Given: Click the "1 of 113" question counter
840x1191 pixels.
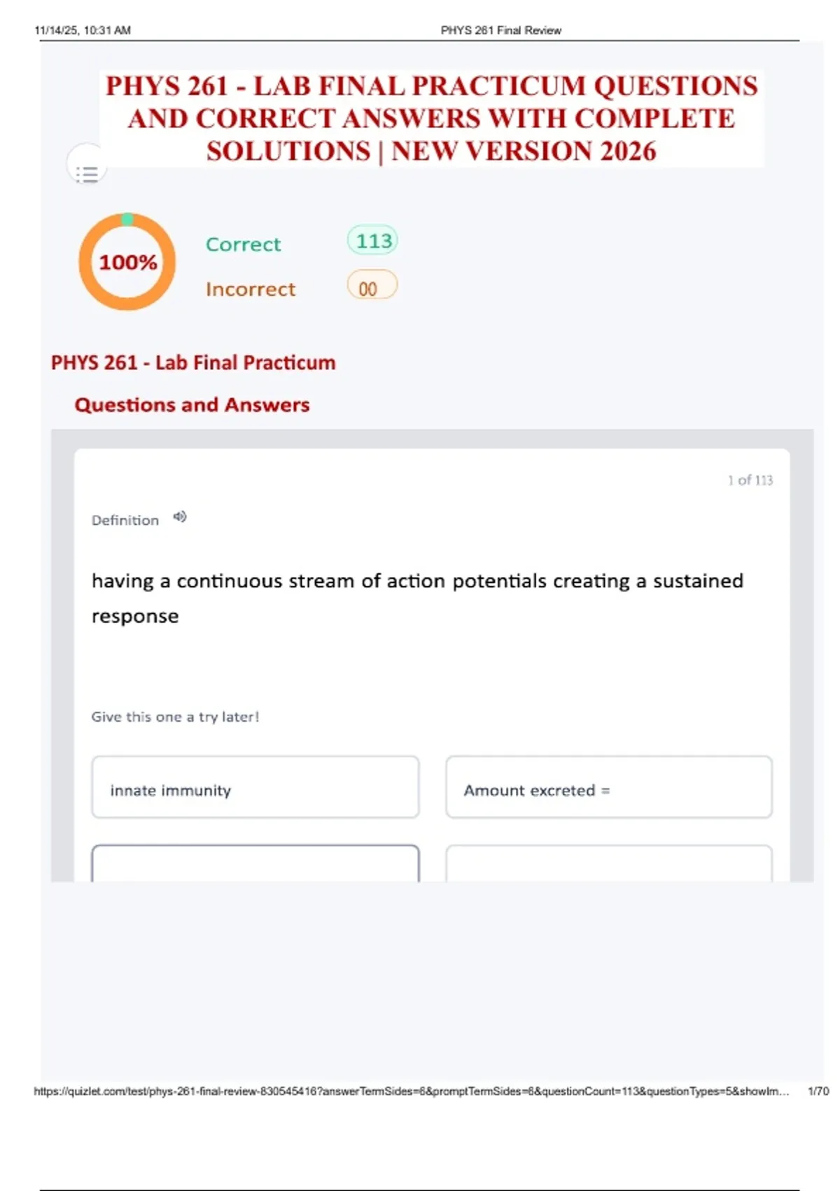Looking at the screenshot, I should (x=750, y=480).
